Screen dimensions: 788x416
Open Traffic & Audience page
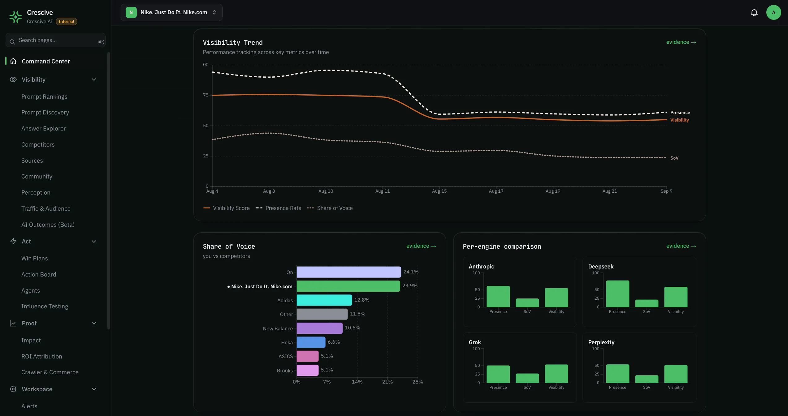tap(46, 208)
